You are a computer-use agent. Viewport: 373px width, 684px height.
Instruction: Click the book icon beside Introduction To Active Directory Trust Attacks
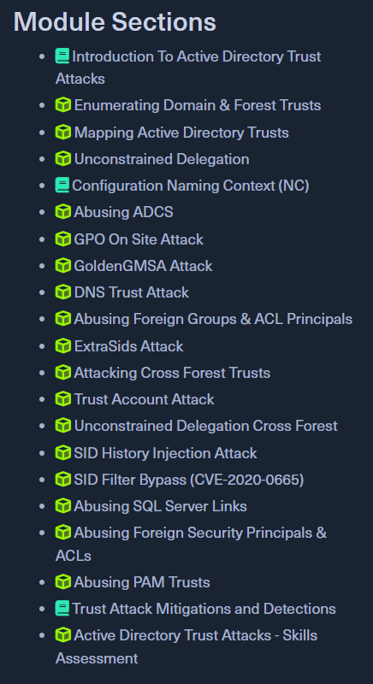62,56
